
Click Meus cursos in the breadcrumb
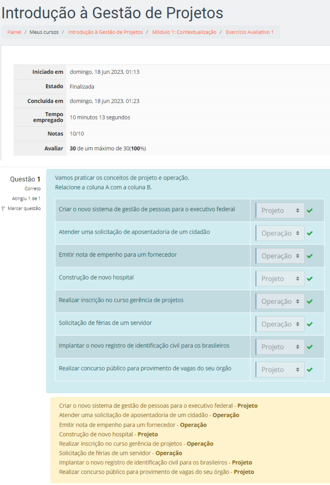click(44, 32)
